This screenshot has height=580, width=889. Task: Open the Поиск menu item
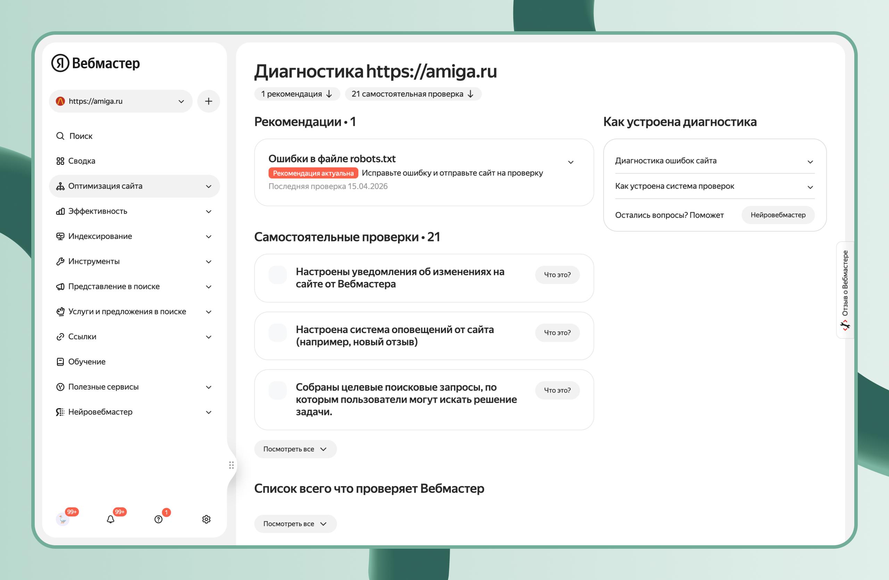coord(134,136)
